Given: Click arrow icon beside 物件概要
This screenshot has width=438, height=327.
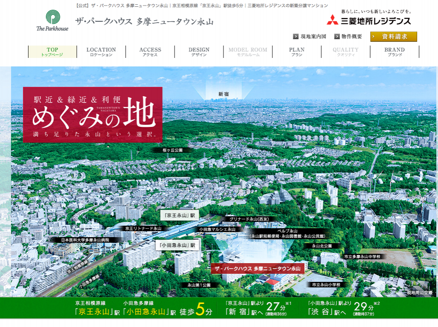Looking at the screenshot, I should tap(337, 37).
